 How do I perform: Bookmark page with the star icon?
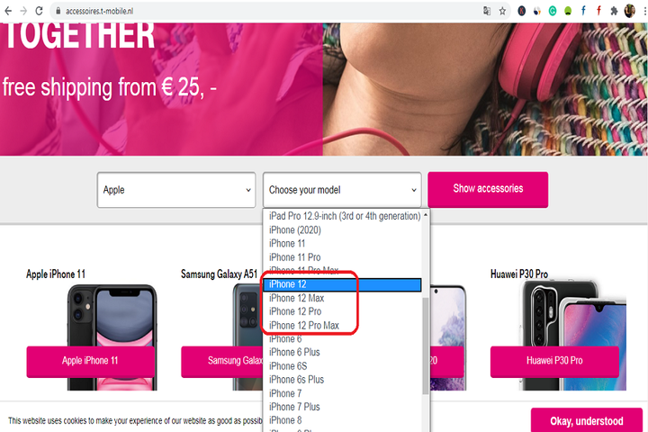click(x=502, y=11)
